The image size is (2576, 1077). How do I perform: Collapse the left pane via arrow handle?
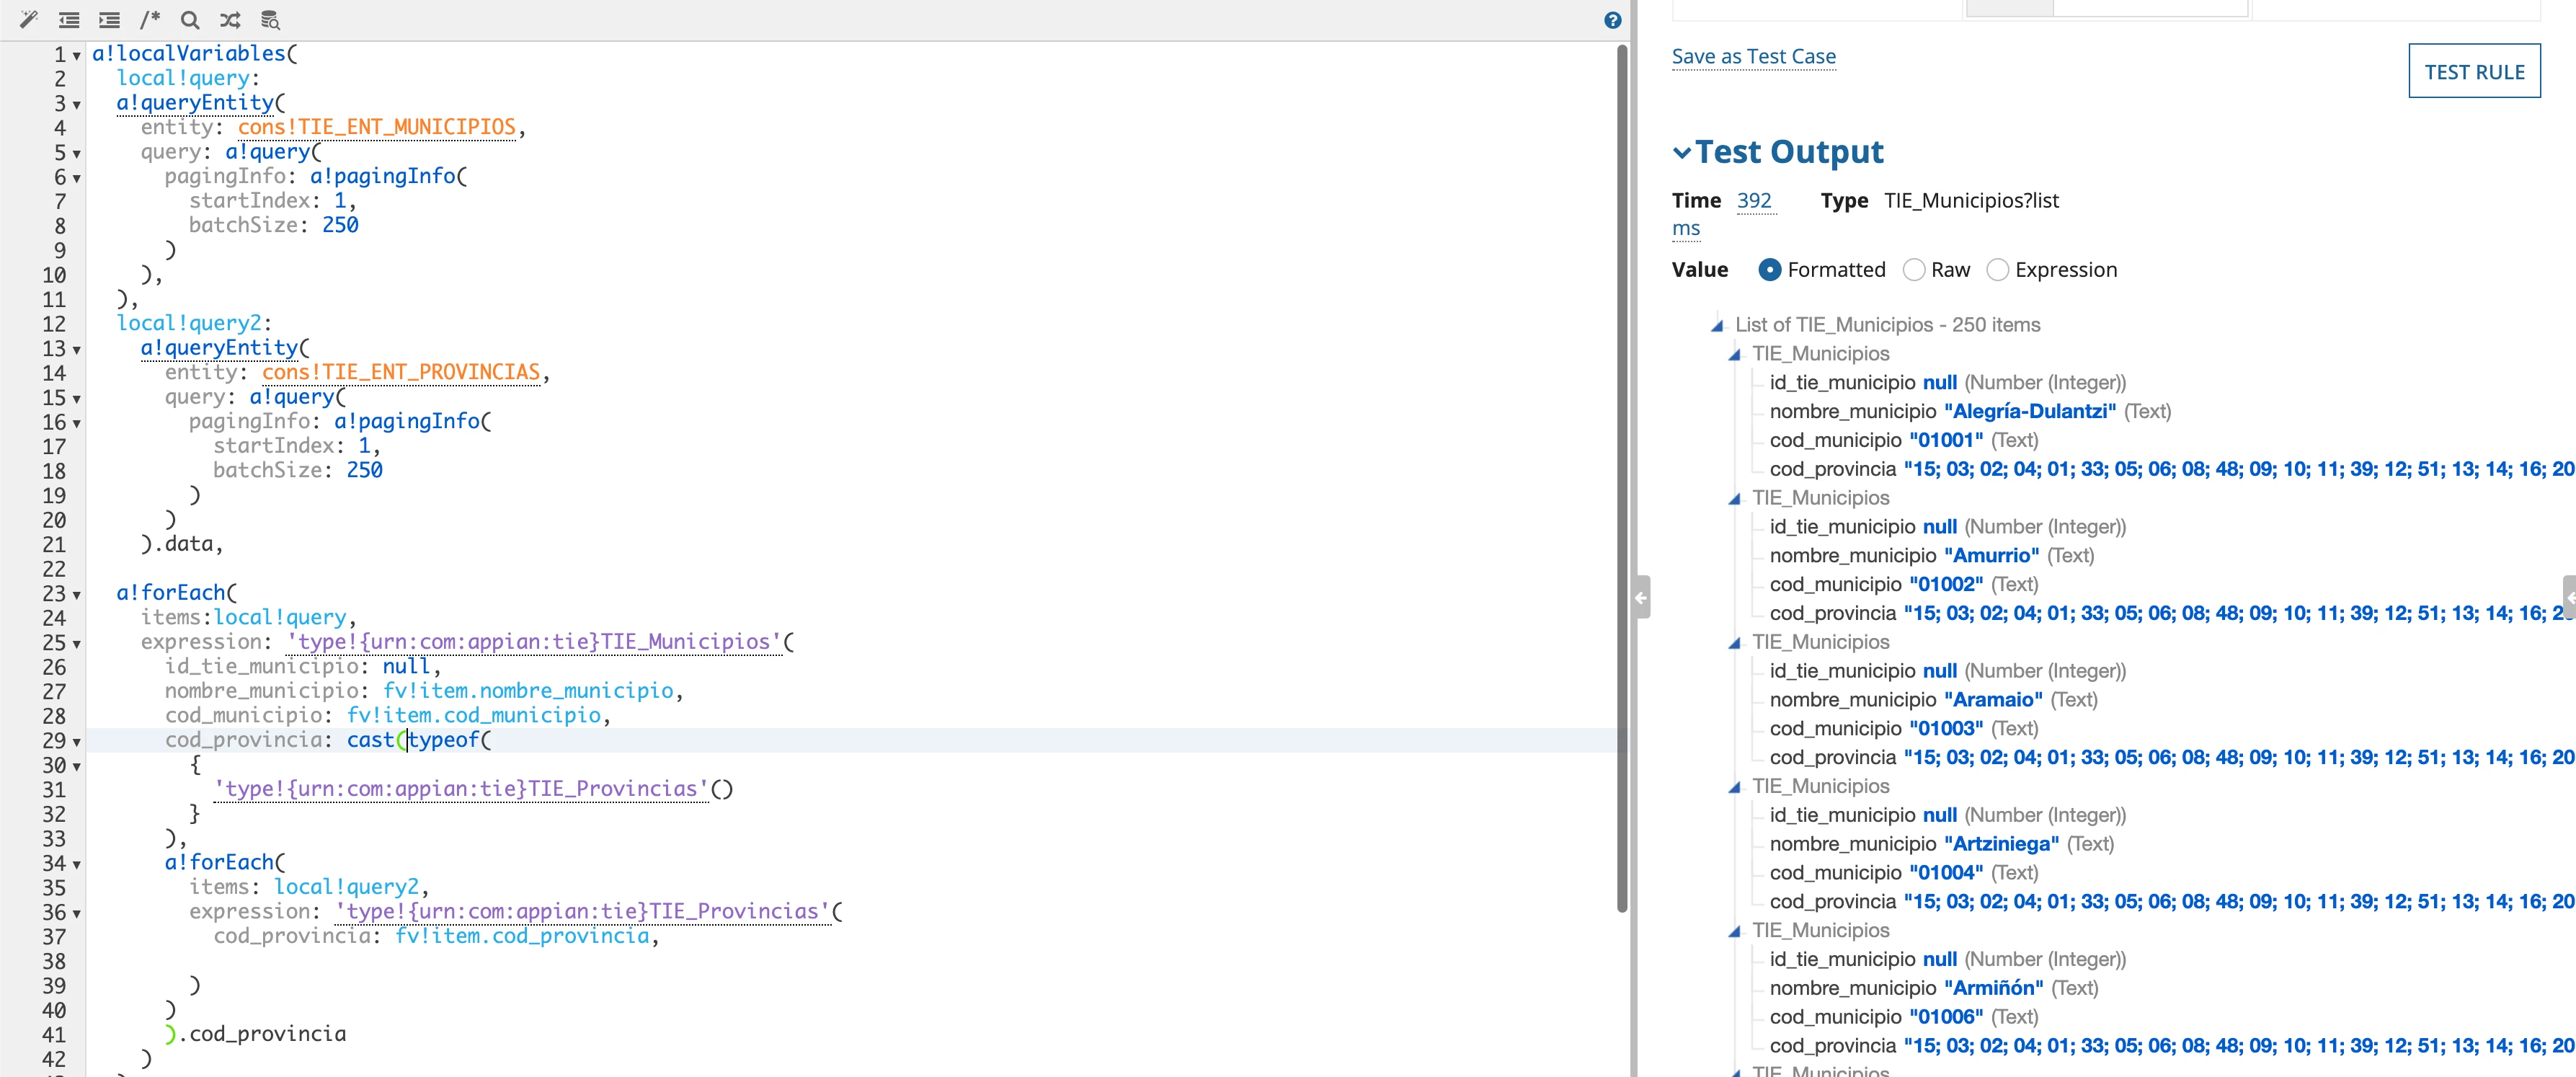pos(1642,597)
